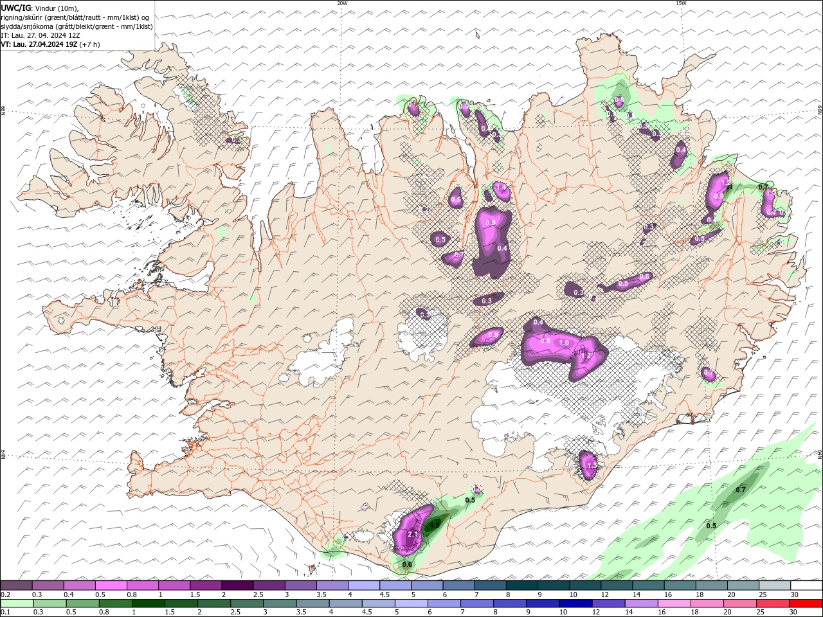Screen dimensions: 823x617
Task: Click the "20W" longitude label at the top
Action: tap(342, 3)
